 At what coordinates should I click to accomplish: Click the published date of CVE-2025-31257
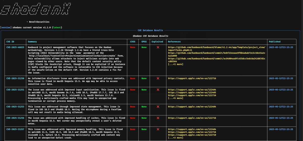281,129
